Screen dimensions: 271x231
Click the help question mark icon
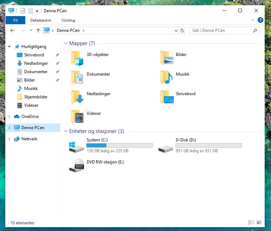(260, 20)
